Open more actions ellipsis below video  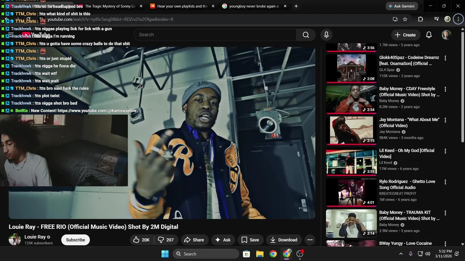[x=310, y=240]
